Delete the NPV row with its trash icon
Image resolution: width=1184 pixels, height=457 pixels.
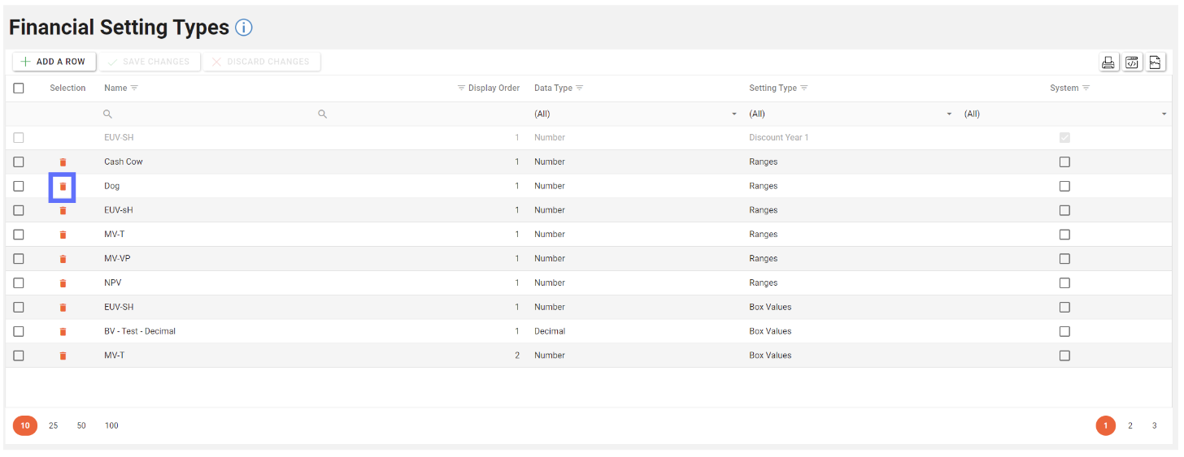click(63, 283)
